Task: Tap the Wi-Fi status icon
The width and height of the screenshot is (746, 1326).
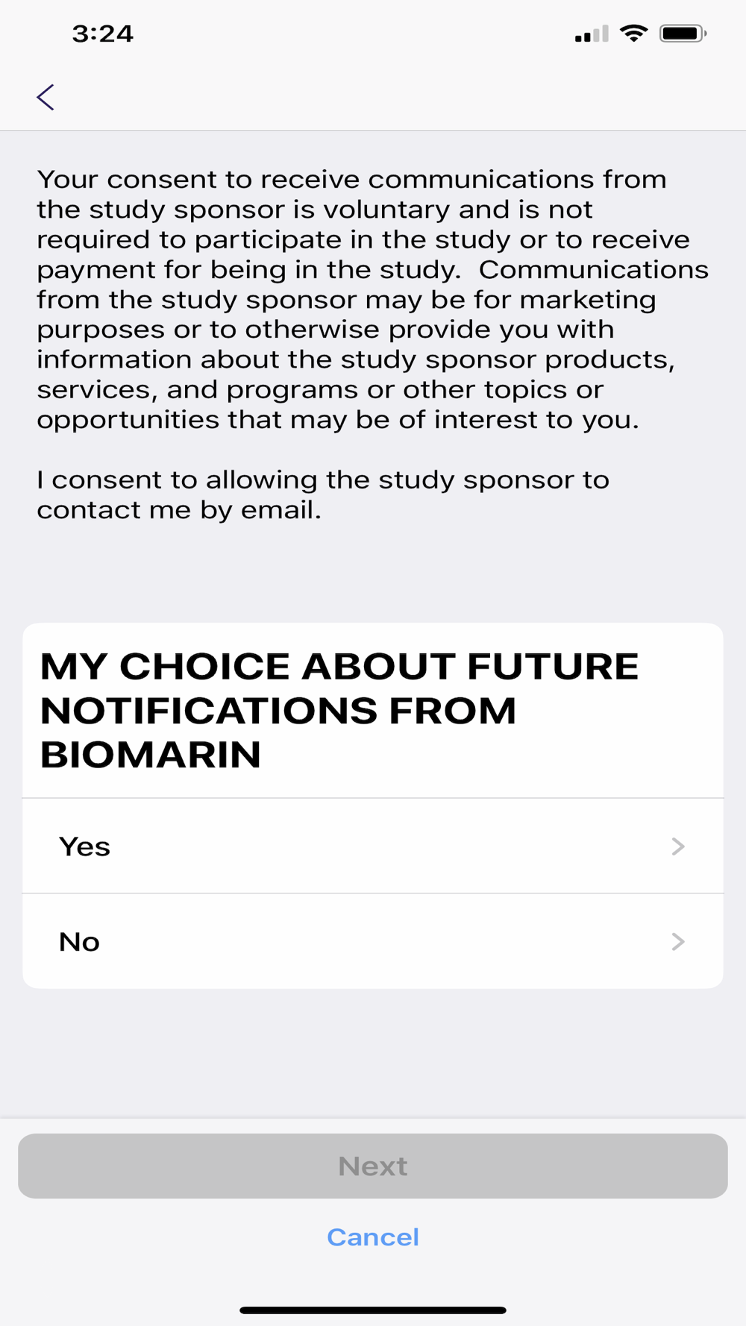Action: coord(634,34)
